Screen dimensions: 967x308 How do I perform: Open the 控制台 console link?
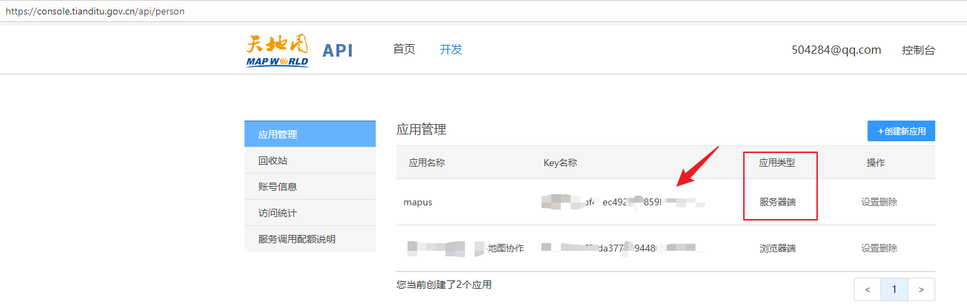click(x=918, y=50)
